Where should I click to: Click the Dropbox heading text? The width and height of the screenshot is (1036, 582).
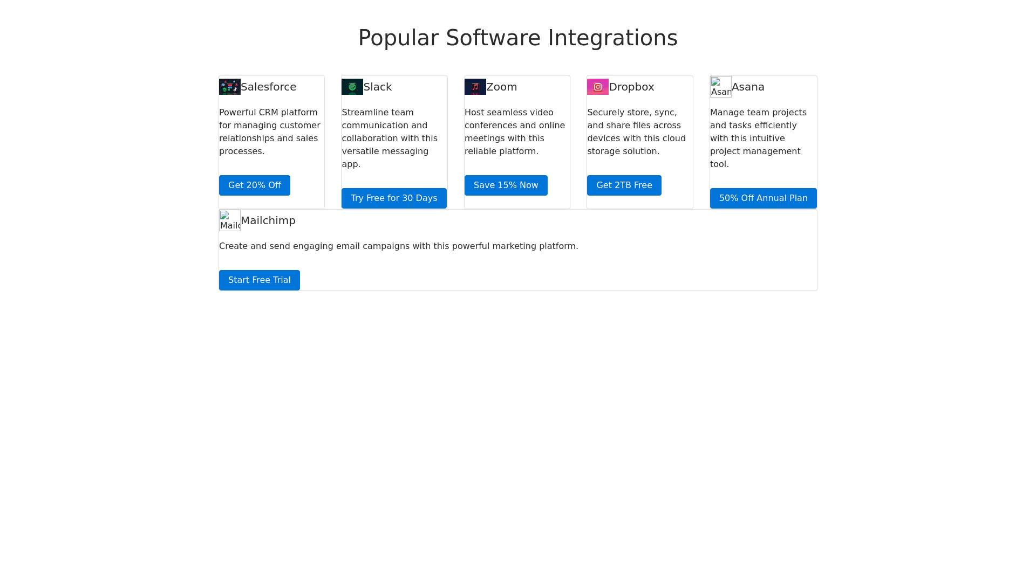[x=631, y=87]
